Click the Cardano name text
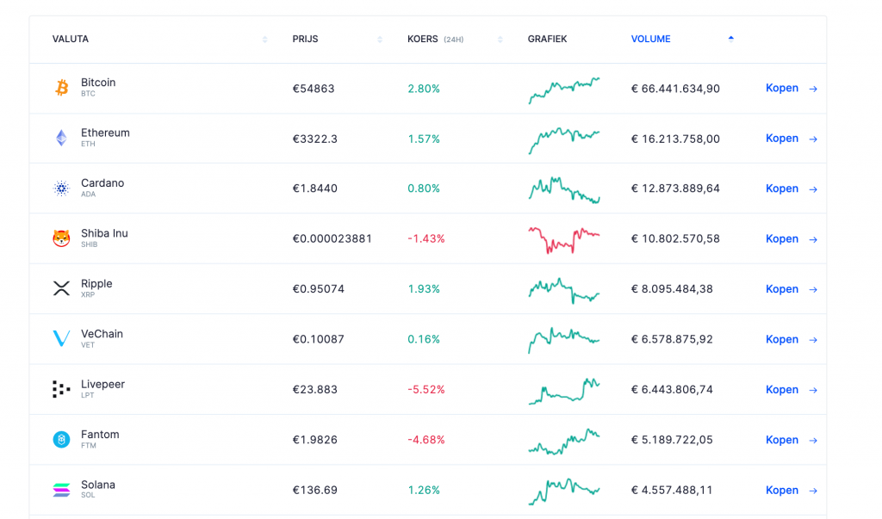This screenshot has height=519, width=882. (102, 182)
